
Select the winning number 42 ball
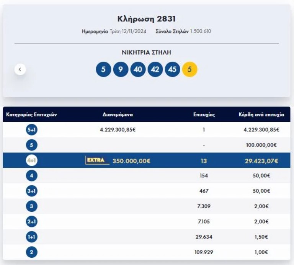(155, 69)
